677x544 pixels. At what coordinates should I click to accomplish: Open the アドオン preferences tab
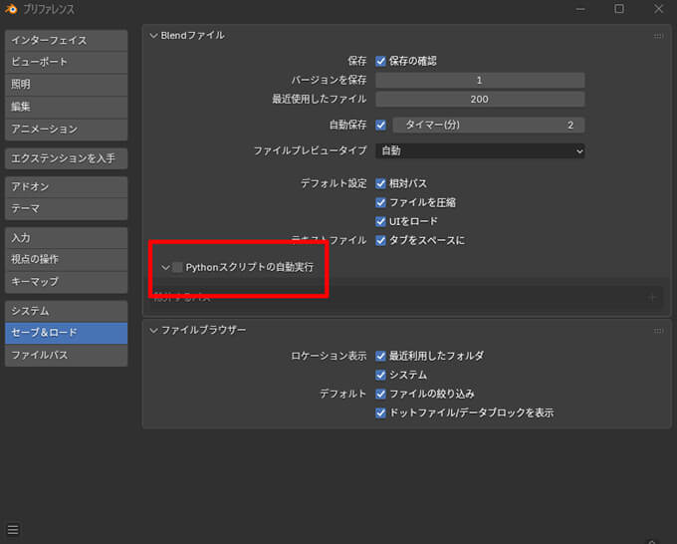65,186
